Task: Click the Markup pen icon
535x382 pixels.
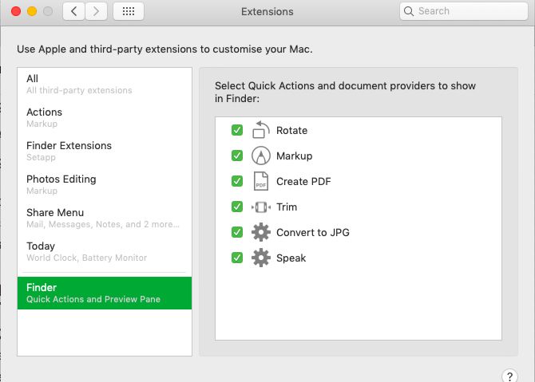Action: 261,156
